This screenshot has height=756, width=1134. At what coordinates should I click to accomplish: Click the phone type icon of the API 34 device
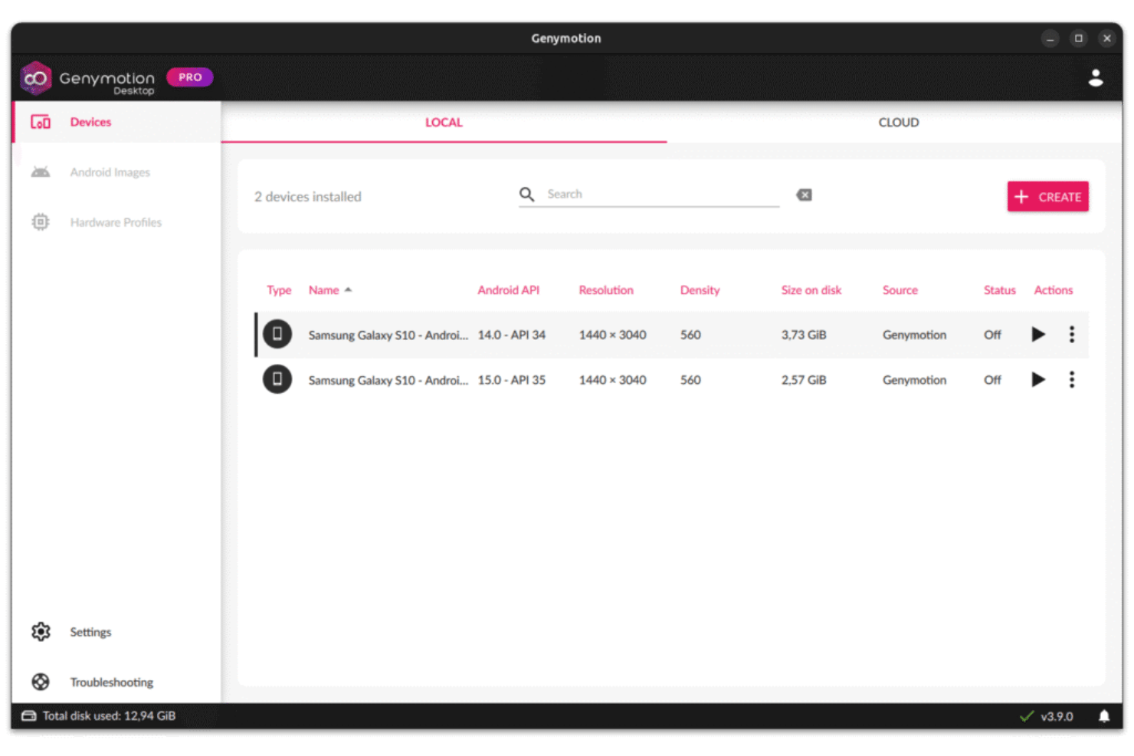277,334
